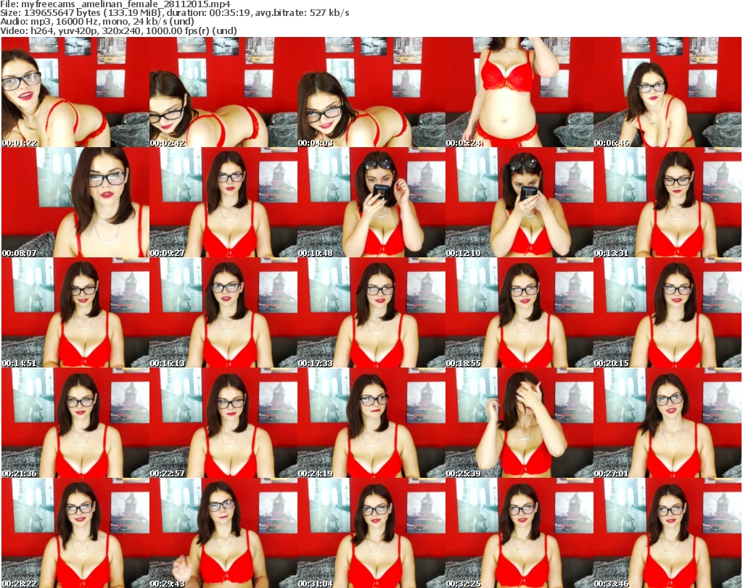Screen dimensions: 743x588
Task: Open the thumbnail stamped 00:17:33
Action: pyautogui.click(x=371, y=313)
